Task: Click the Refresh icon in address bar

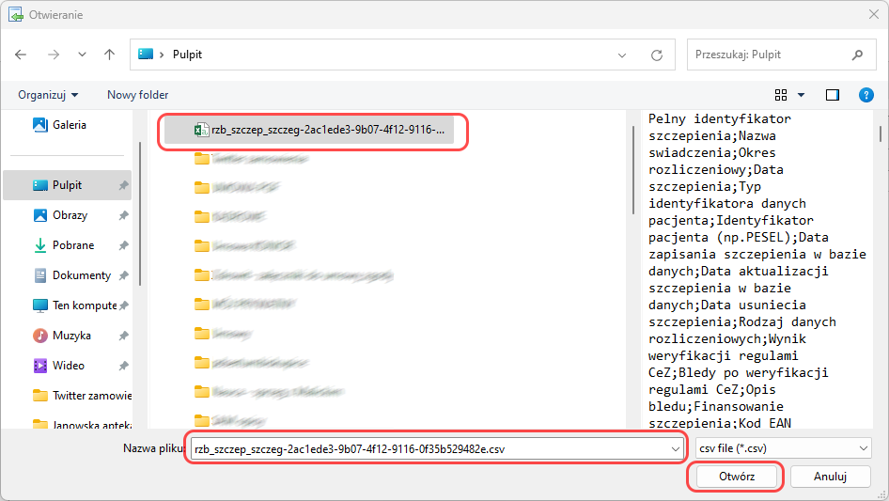Action: (x=657, y=55)
